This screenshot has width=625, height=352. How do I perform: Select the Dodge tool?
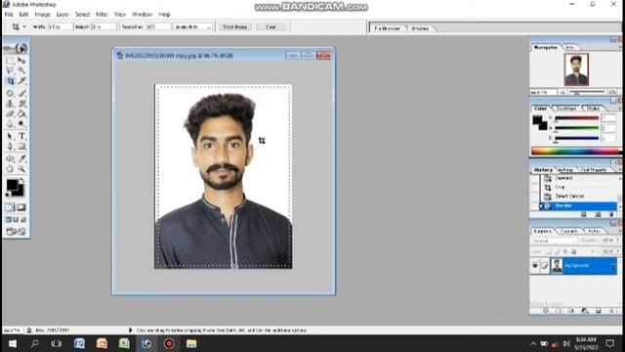(21, 124)
